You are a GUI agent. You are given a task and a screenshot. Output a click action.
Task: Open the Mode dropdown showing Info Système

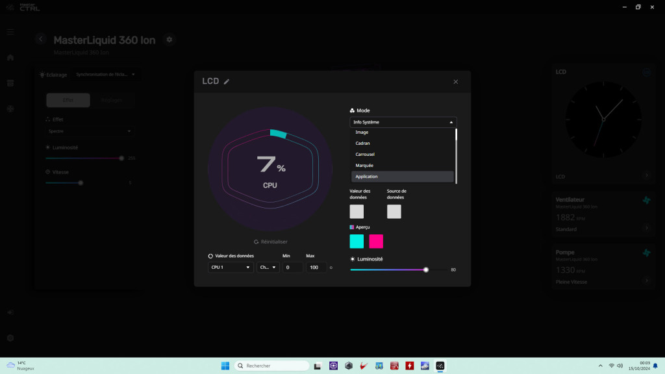(x=403, y=122)
